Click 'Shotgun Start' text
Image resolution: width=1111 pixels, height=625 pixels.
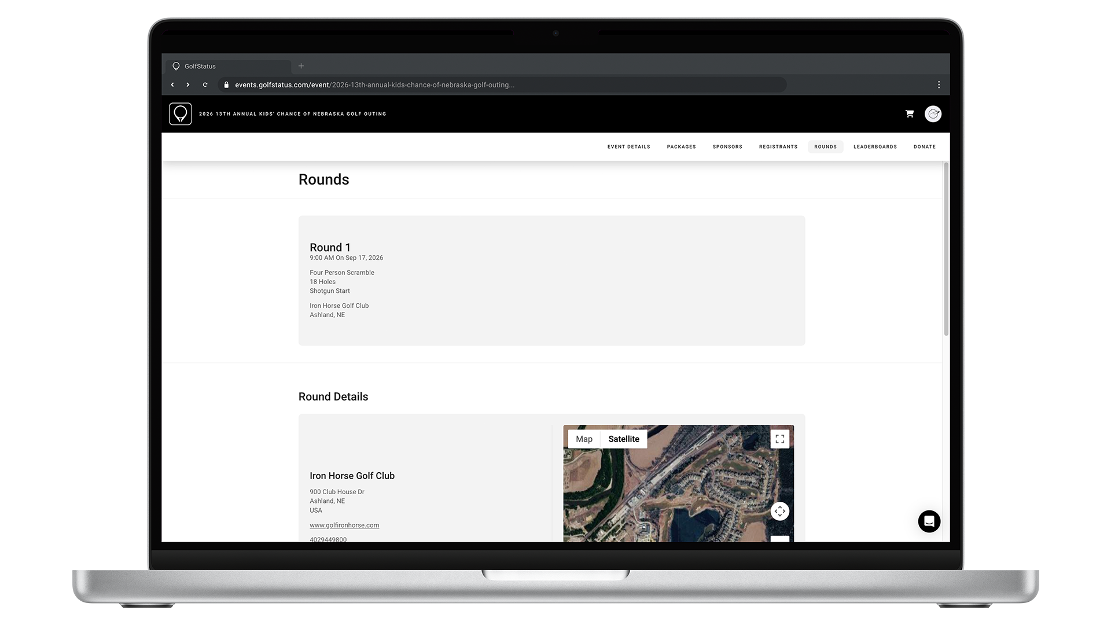click(x=330, y=291)
